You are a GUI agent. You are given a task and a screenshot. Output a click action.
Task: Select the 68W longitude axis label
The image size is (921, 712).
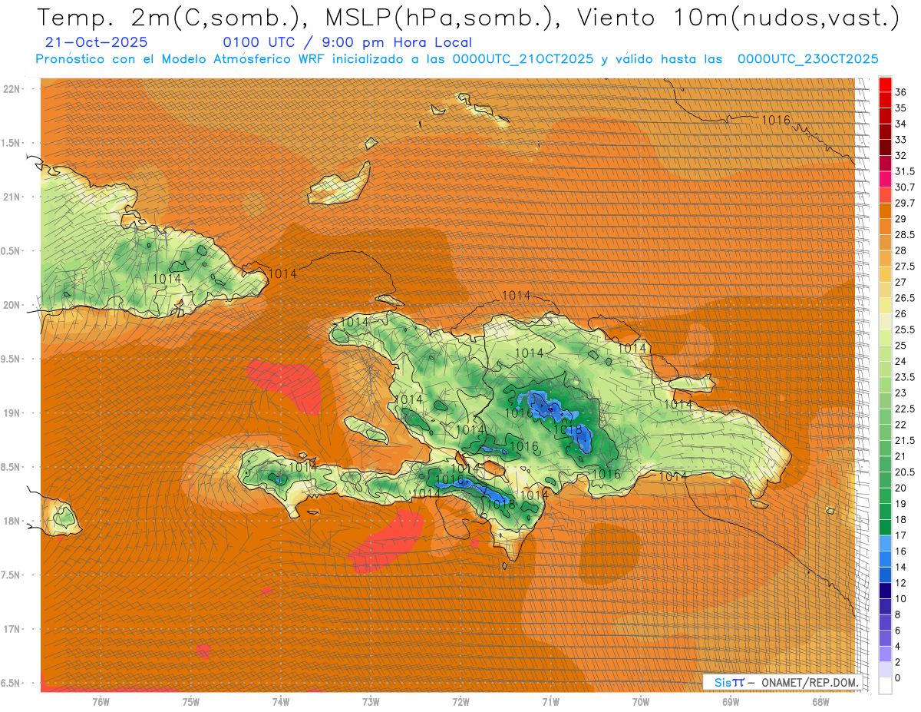click(820, 701)
